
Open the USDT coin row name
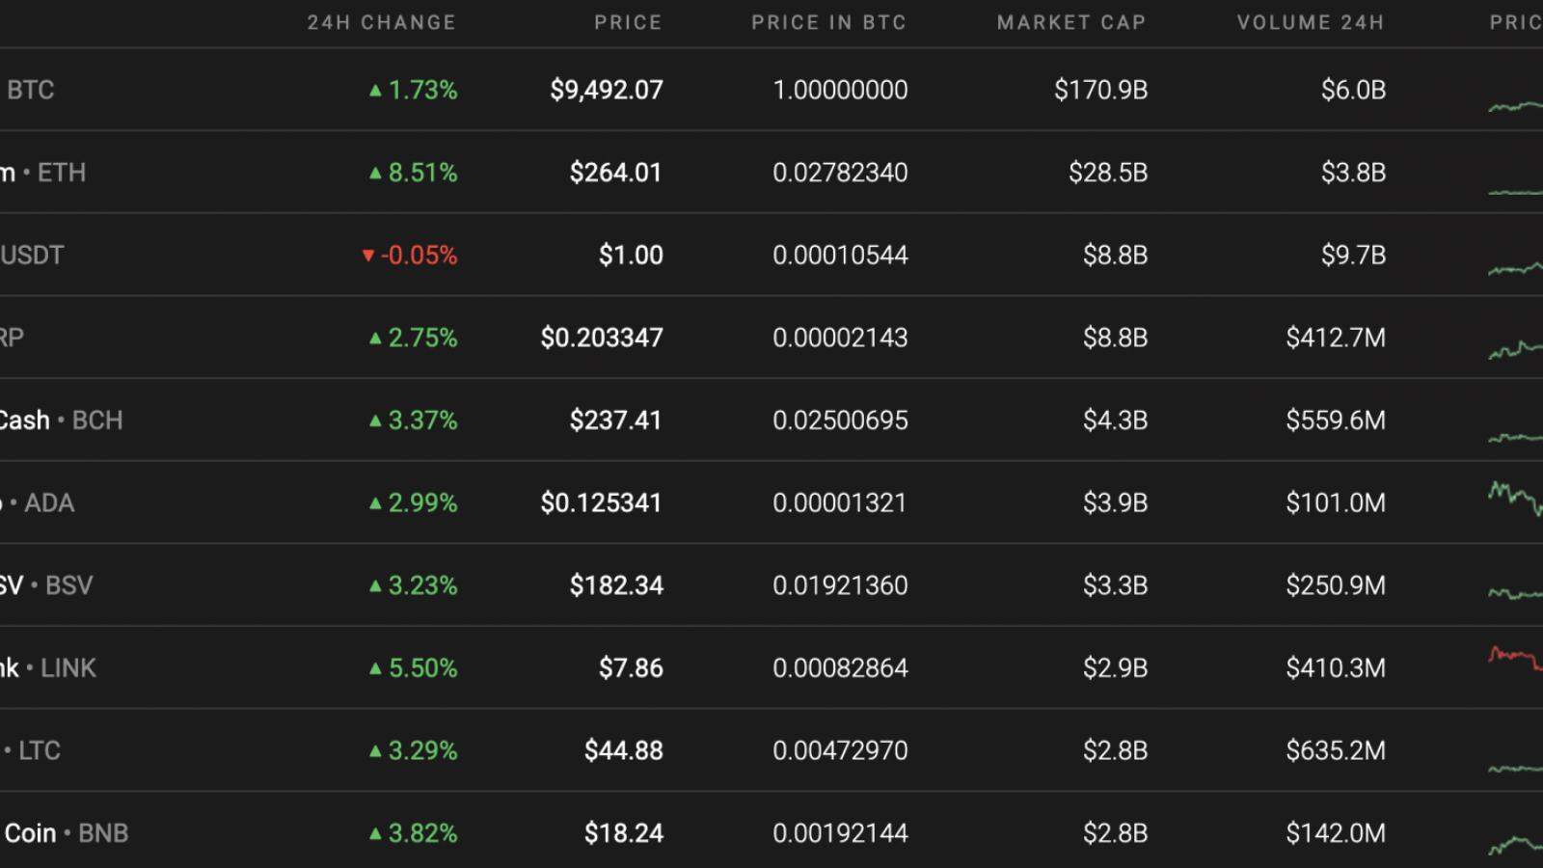(32, 256)
